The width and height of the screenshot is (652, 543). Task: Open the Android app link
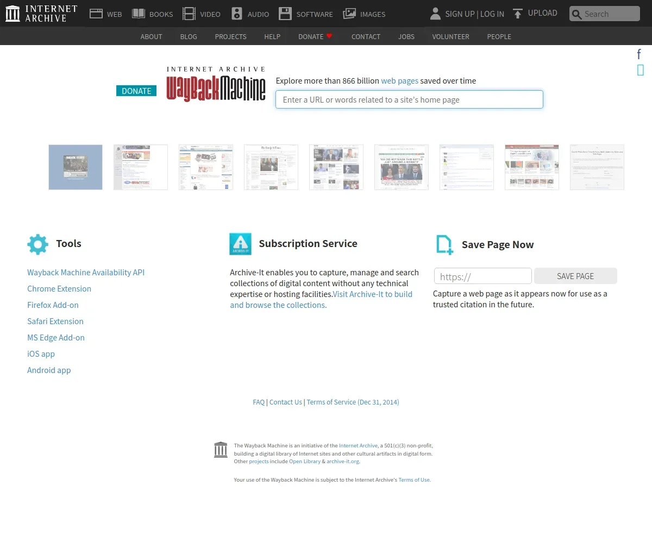pyautogui.click(x=49, y=370)
